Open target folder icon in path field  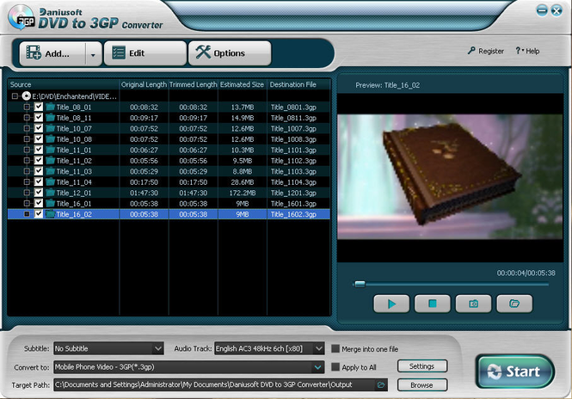381,384
